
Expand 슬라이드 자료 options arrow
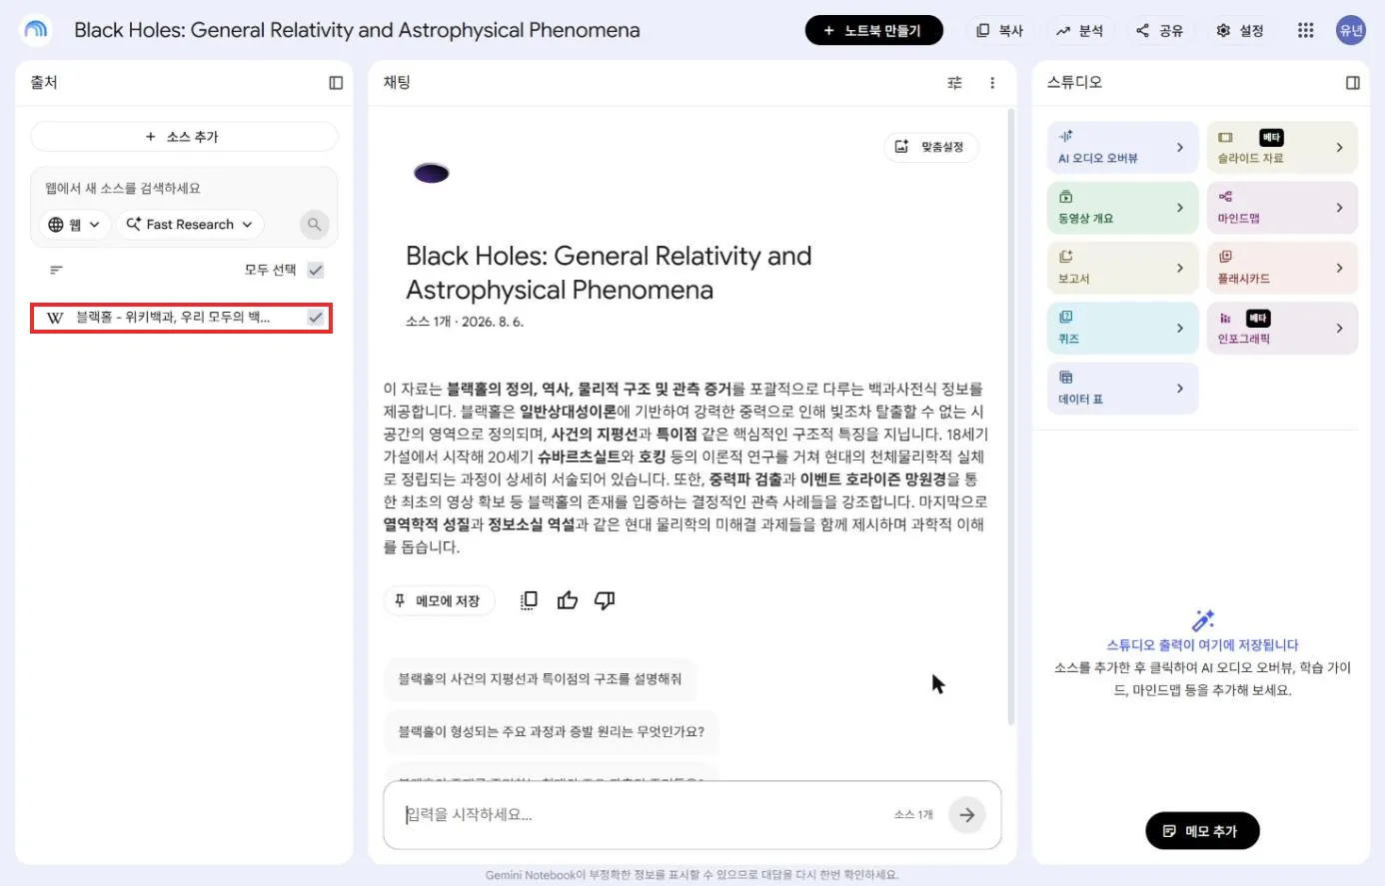point(1340,148)
